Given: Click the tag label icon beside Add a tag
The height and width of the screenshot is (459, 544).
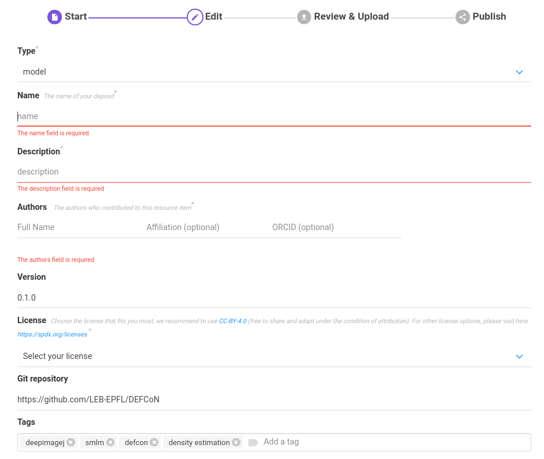Looking at the screenshot, I should point(253,443).
